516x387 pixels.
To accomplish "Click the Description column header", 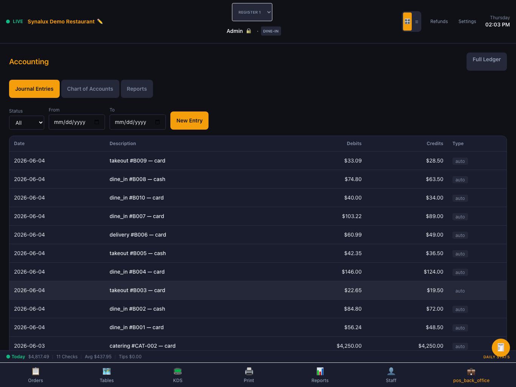I will tap(123, 144).
